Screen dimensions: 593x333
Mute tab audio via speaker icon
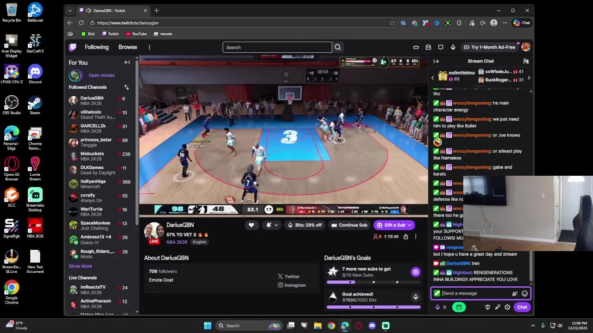pyautogui.click(x=88, y=11)
